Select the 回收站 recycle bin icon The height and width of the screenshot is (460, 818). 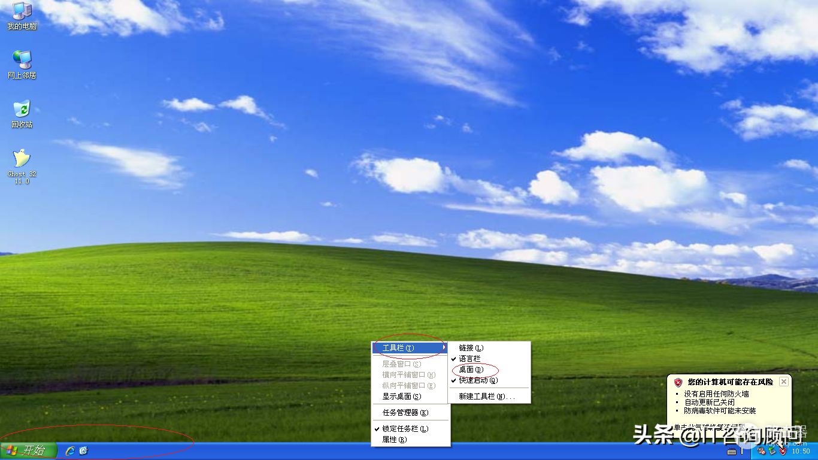(22, 114)
